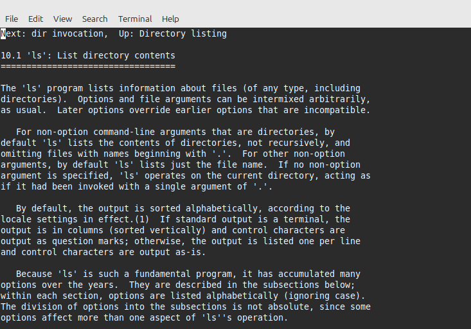Click the block cursor on 'Next:'

click(3, 33)
